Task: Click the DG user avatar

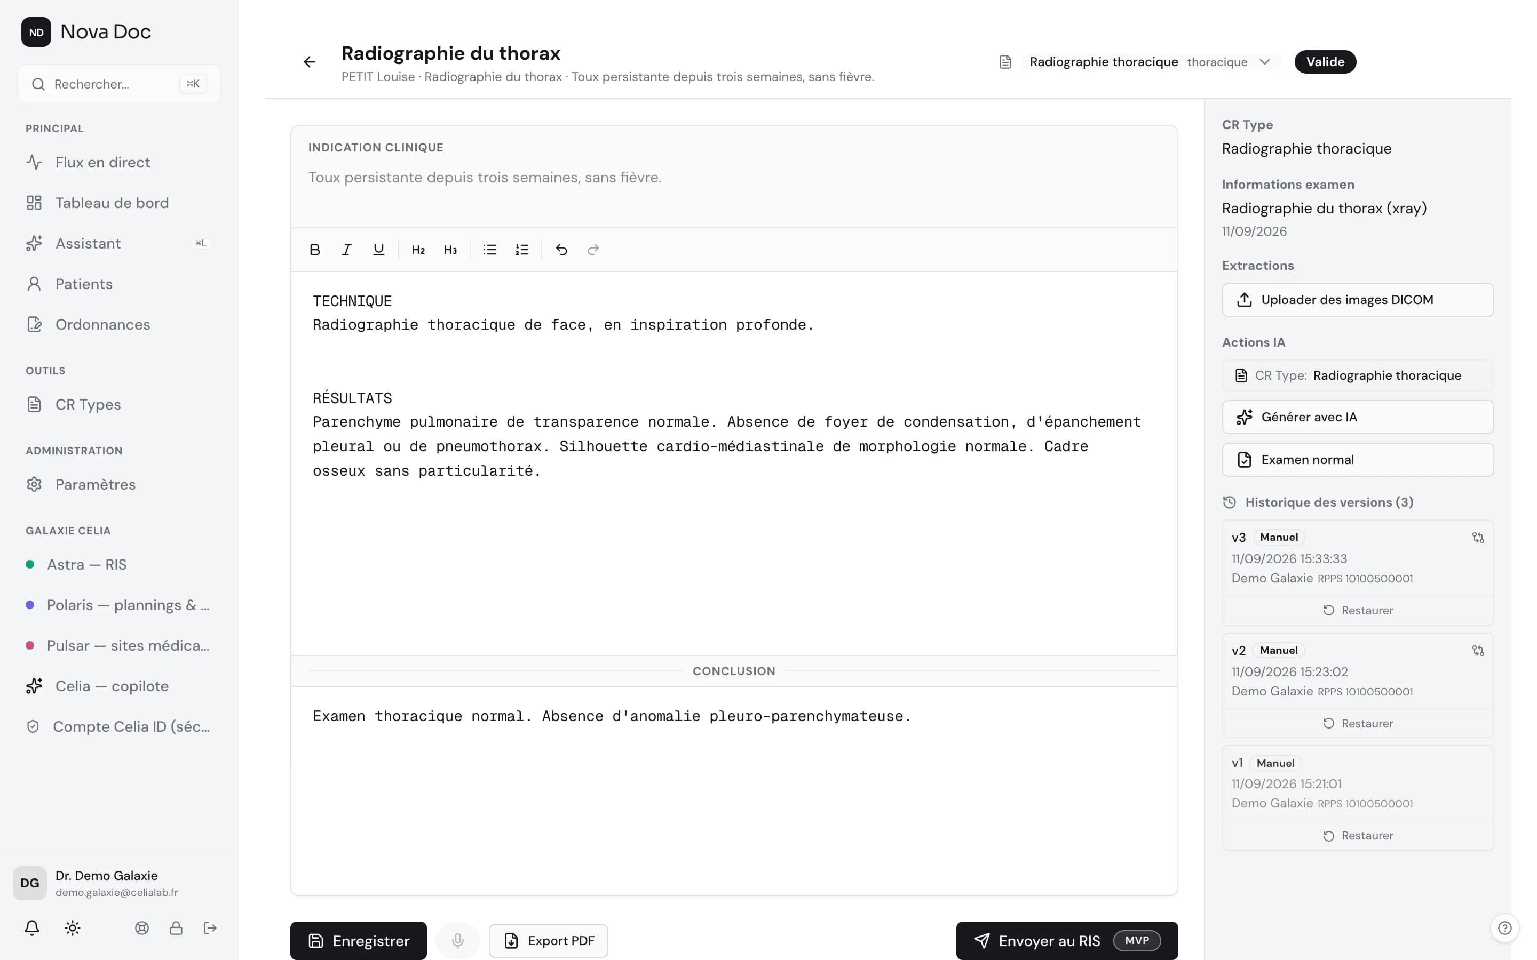Action: (30, 883)
